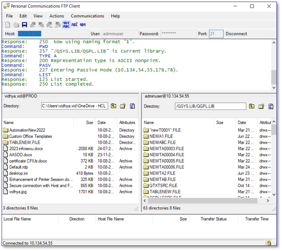Click the Local File Name column header
The image size is (282, 251).
pyautogui.click(x=30, y=219)
